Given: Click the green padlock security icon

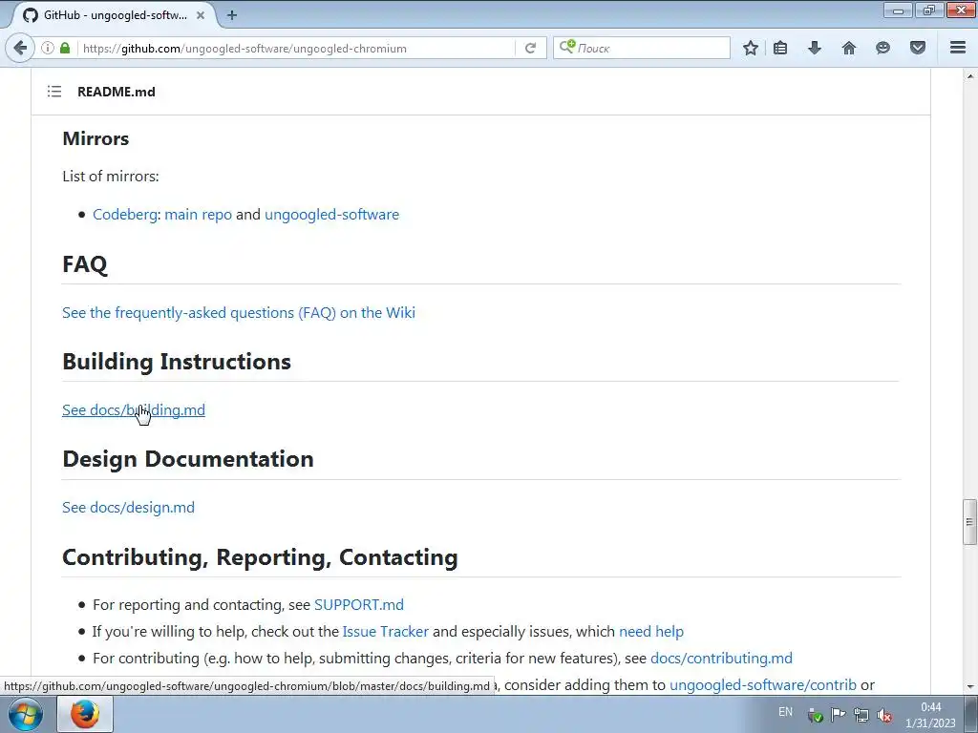Looking at the screenshot, I should pyautogui.click(x=65, y=48).
